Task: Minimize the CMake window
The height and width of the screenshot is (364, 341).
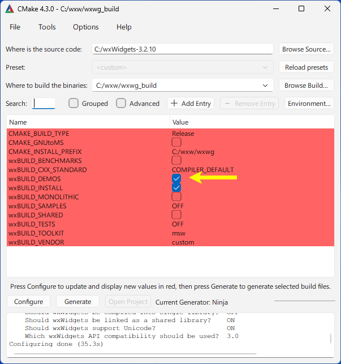Action: click(x=276, y=9)
